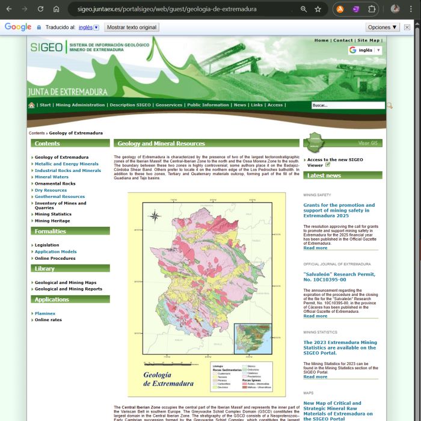The width and height of the screenshot is (421, 421).
Task: Open Public Information in the navigation bar
Action: 208,105
